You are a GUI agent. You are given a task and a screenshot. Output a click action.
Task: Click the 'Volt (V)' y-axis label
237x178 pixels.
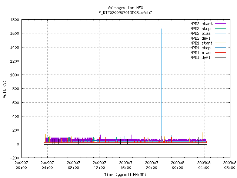(x=4, y=89)
